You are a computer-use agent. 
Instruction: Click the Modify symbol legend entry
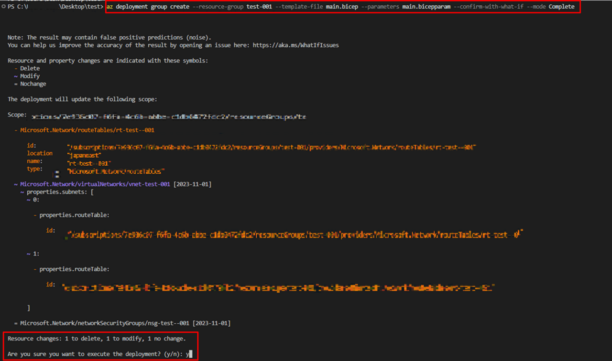tap(30, 76)
